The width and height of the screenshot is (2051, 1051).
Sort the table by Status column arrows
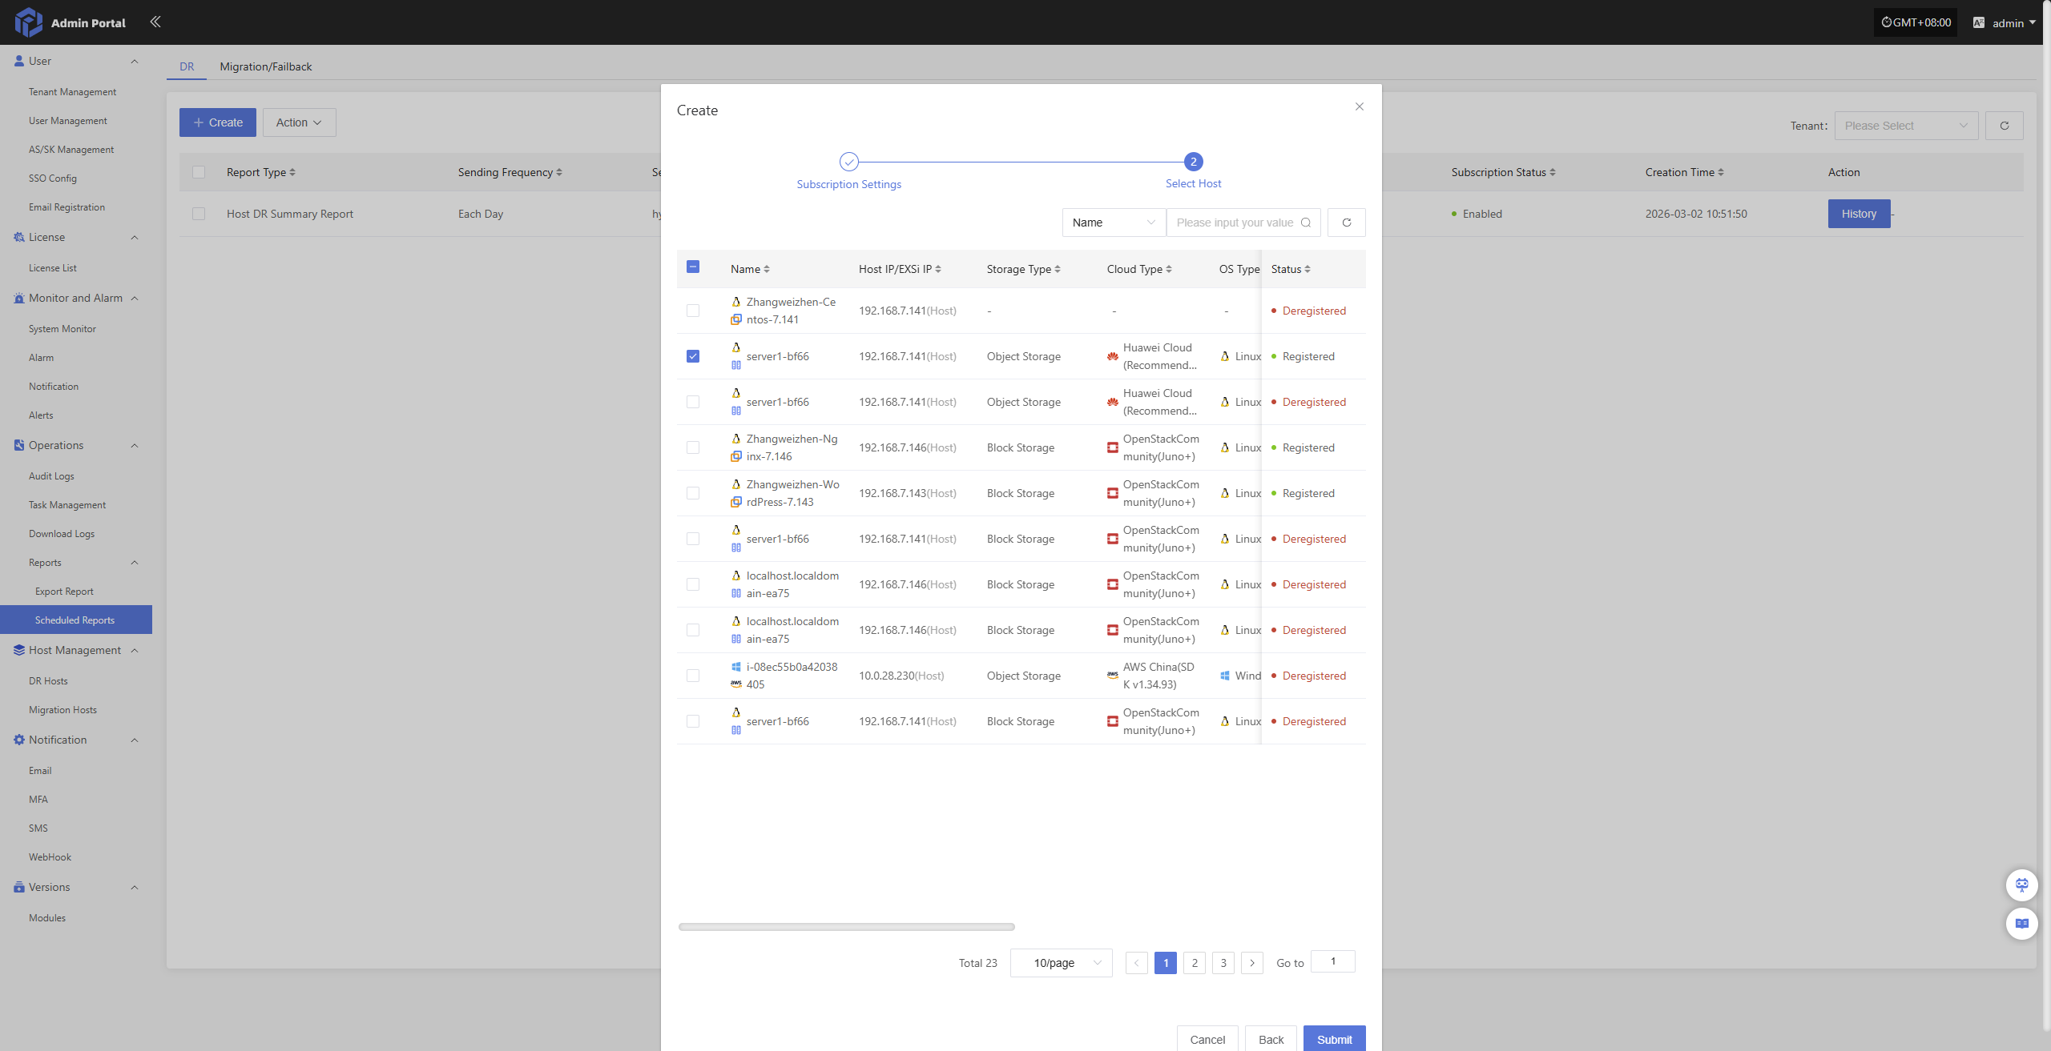pyautogui.click(x=1308, y=269)
